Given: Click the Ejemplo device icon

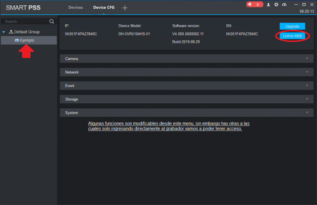Looking at the screenshot, I should [17, 40].
